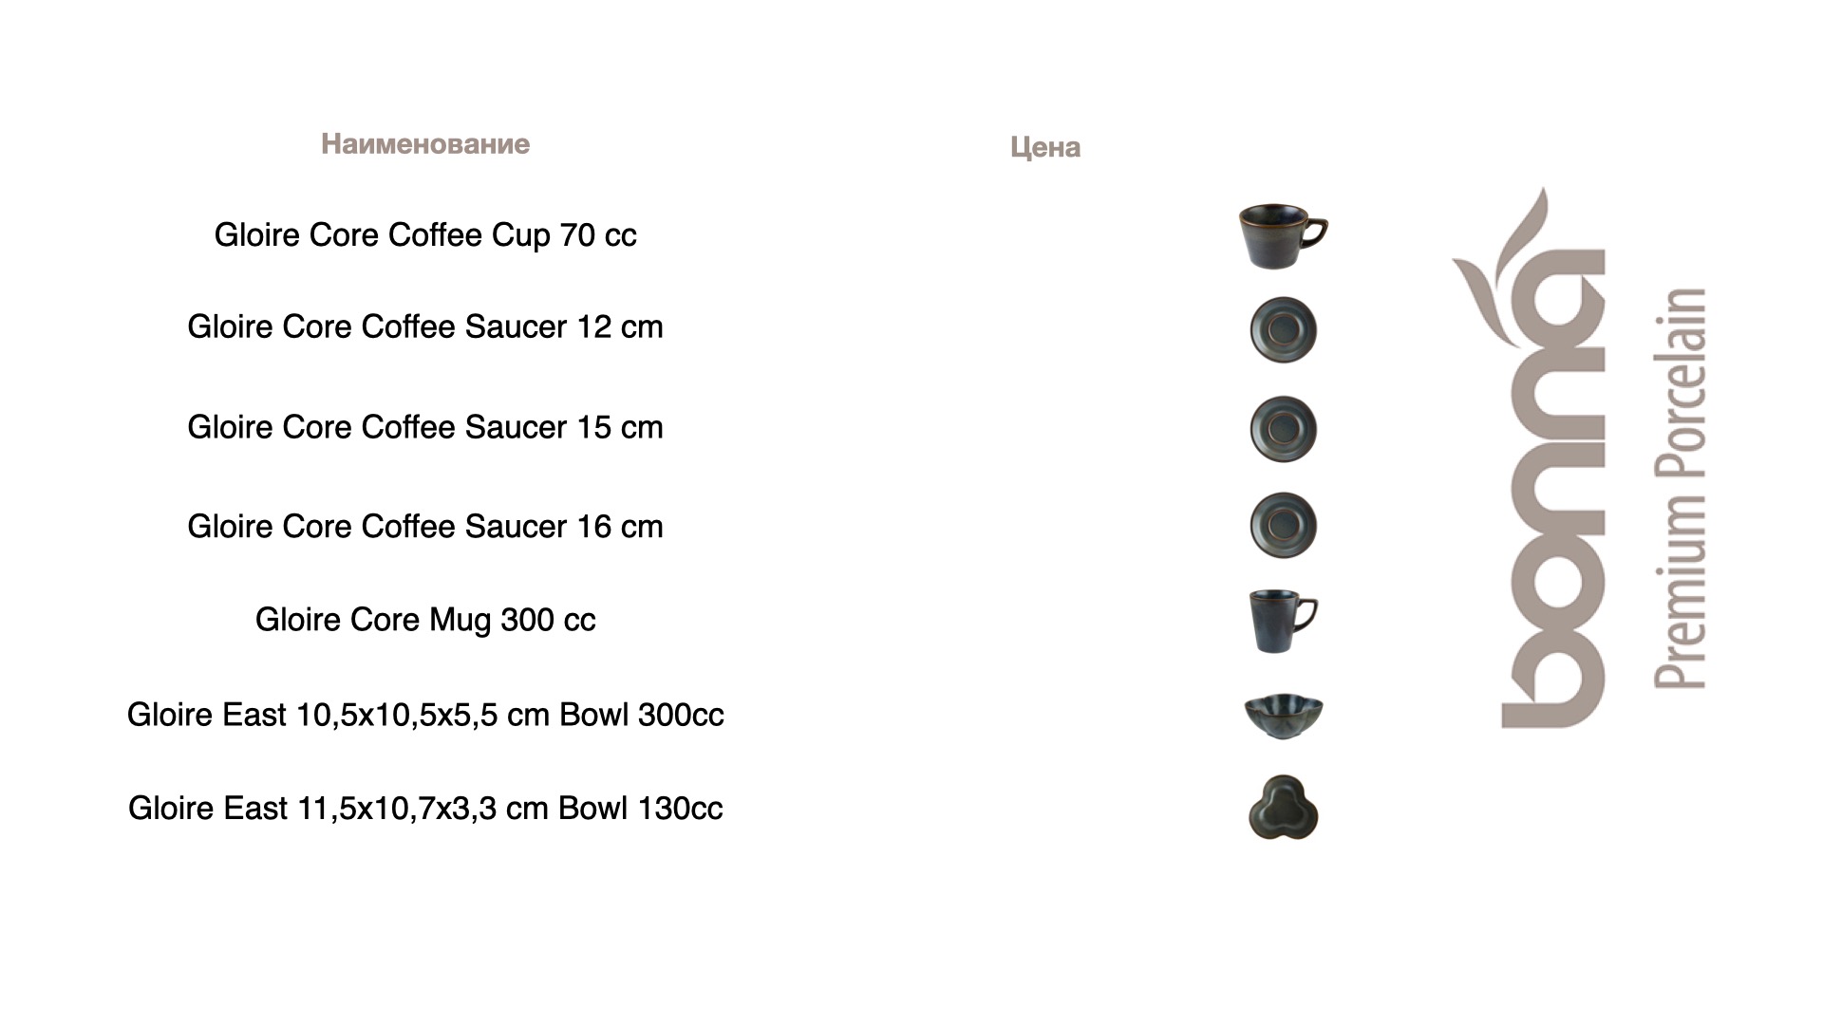
Task: Select Gloire East Bowl 130cc text
Action: pos(425,809)
